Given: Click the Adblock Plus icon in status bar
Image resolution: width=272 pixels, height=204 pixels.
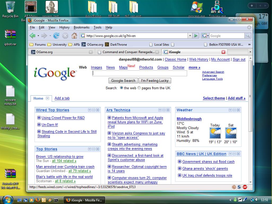Looking at the screenshot, I should coord(245,187).
